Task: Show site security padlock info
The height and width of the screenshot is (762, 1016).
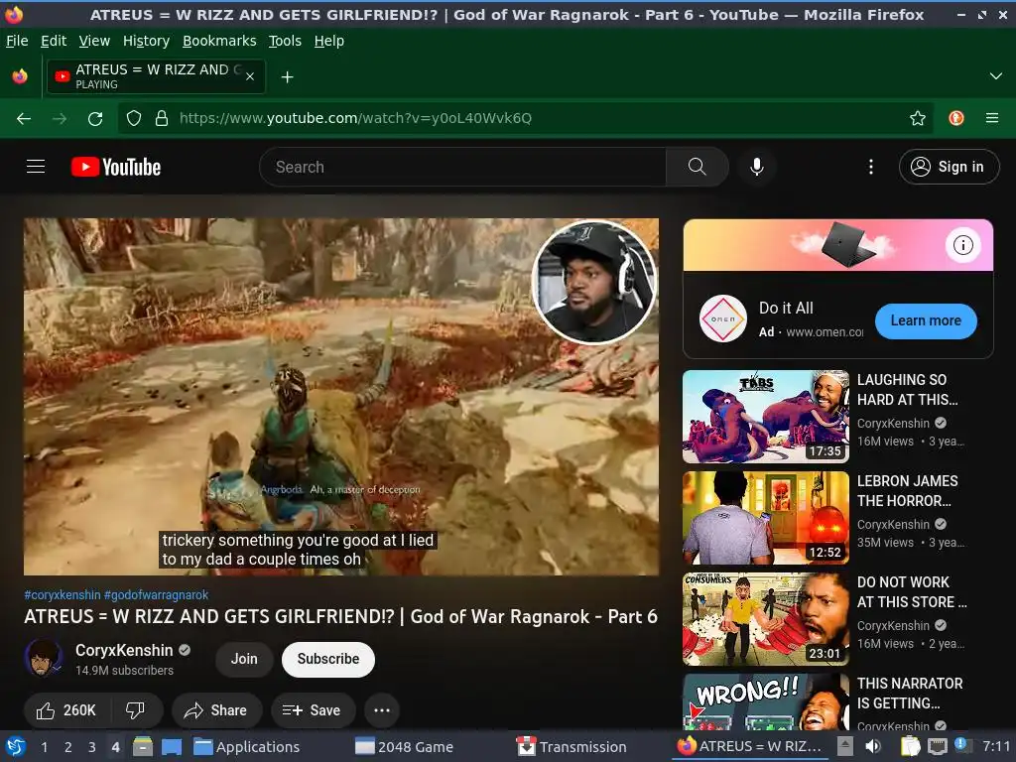Action: (162, 119)
